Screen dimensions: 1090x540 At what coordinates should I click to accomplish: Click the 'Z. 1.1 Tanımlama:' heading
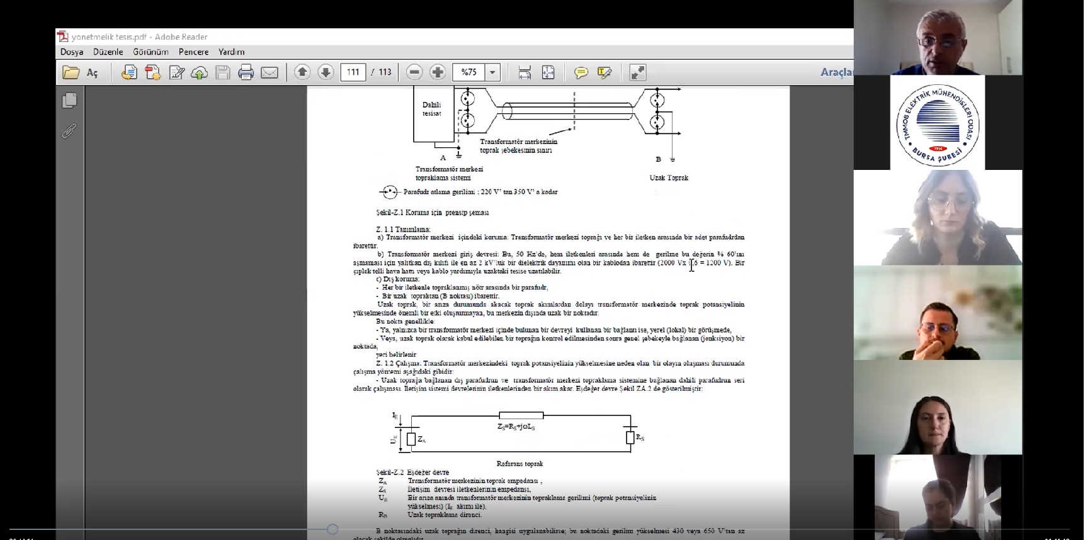coord(404,229)
